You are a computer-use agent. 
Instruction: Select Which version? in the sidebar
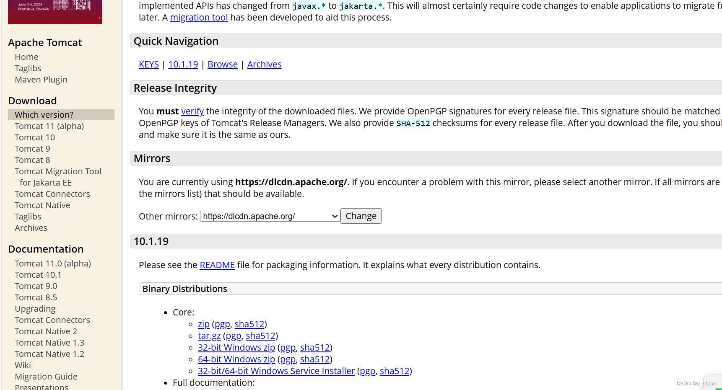(61, 115)
